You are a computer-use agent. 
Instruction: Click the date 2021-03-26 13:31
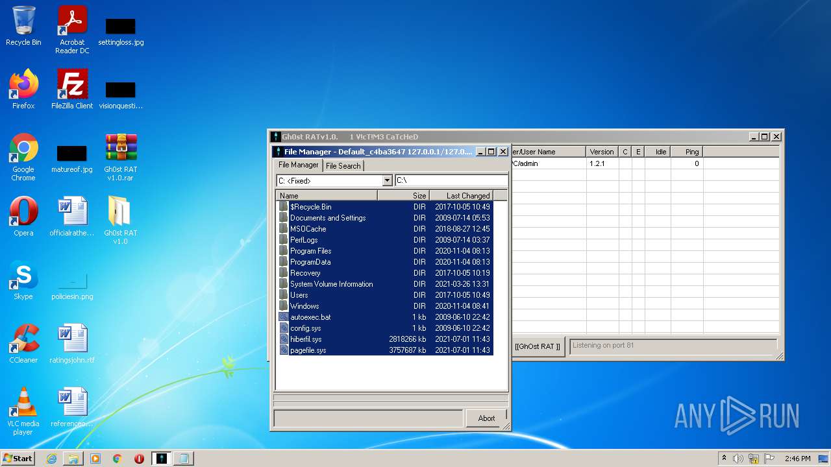462,284
